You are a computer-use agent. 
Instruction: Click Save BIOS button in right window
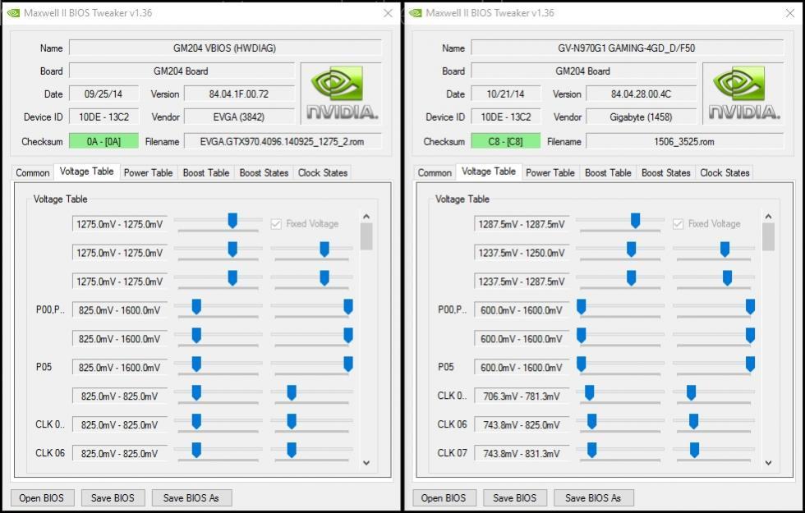(514, 498)
